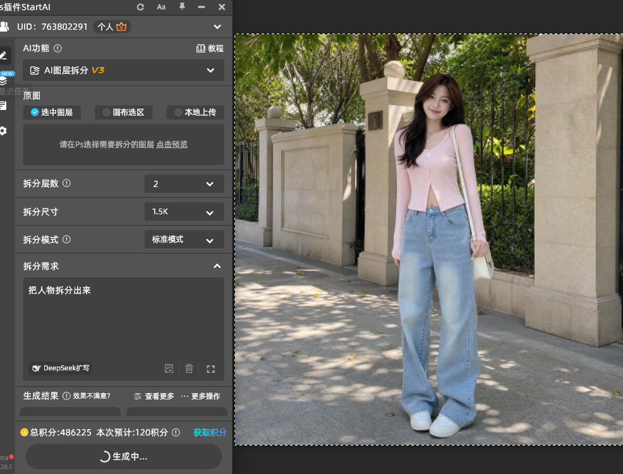
Task: Open the 拆分尺寸 dropdown showing 1.5K
Action: (x=184, y=212)
